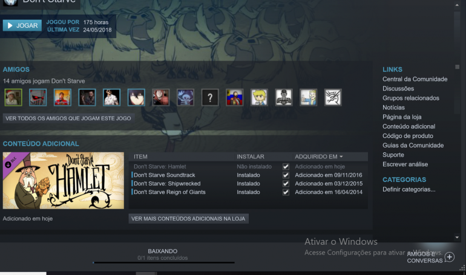This screenshot has height=275, width=466.
Task: Open friend avatar with Santa hat
Action: coord(13,97)
